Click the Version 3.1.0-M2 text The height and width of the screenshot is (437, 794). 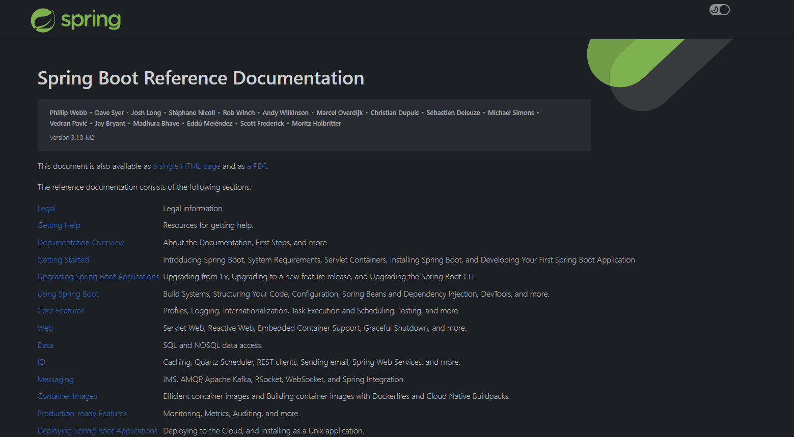[x=72, y=138]
